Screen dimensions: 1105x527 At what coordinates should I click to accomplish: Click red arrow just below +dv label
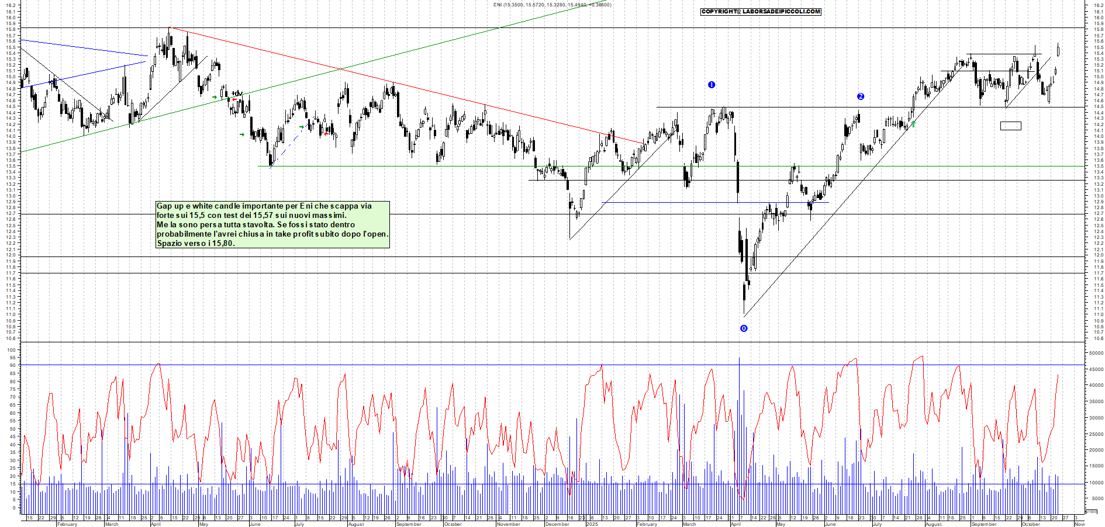234,100
